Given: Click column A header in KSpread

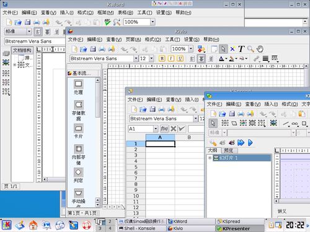Looking at the screenshot, I should pos(160,137).
